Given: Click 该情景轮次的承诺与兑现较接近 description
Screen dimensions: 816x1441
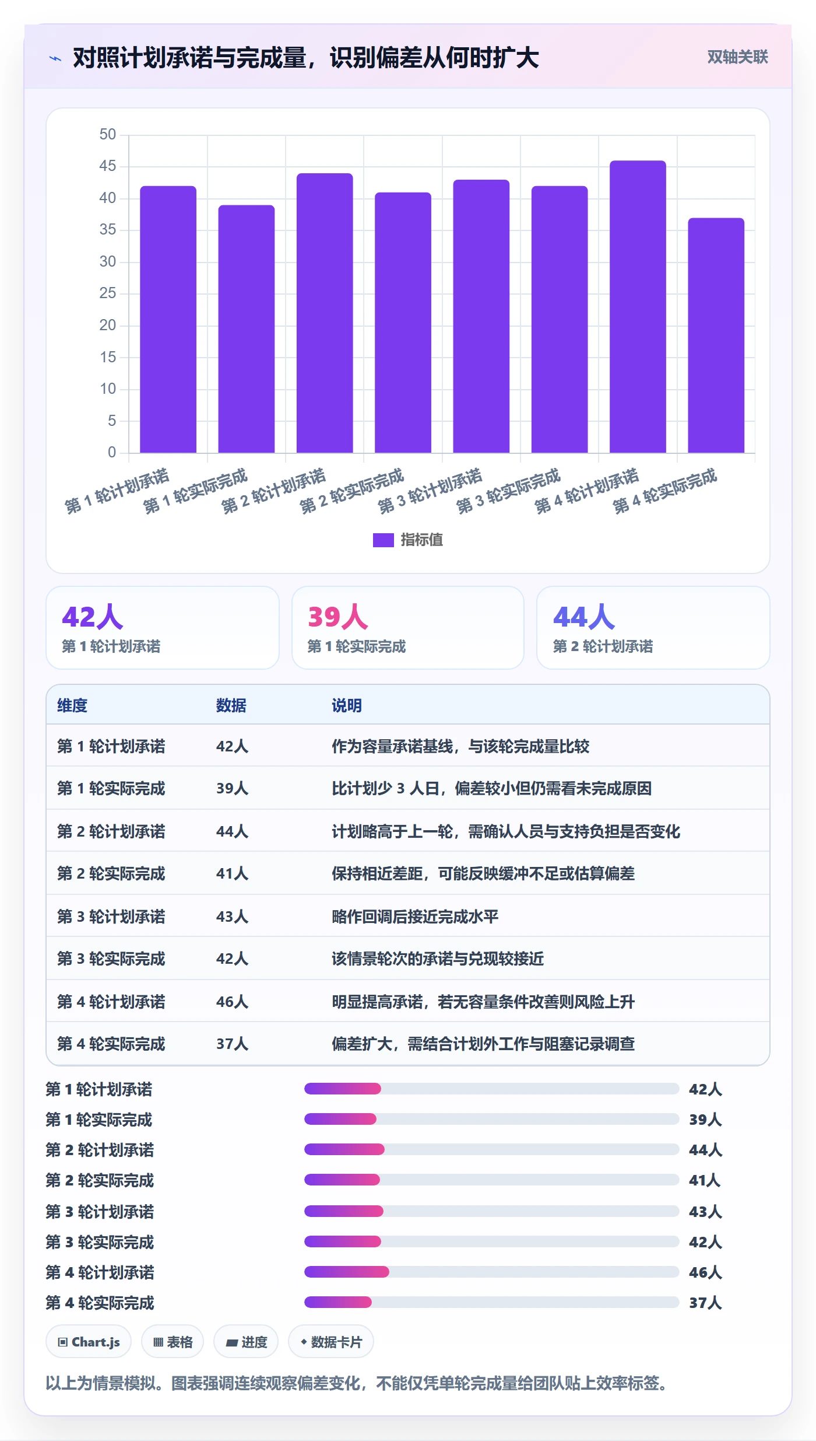Looking at the screenshot, I should click(x=438, y=959).
